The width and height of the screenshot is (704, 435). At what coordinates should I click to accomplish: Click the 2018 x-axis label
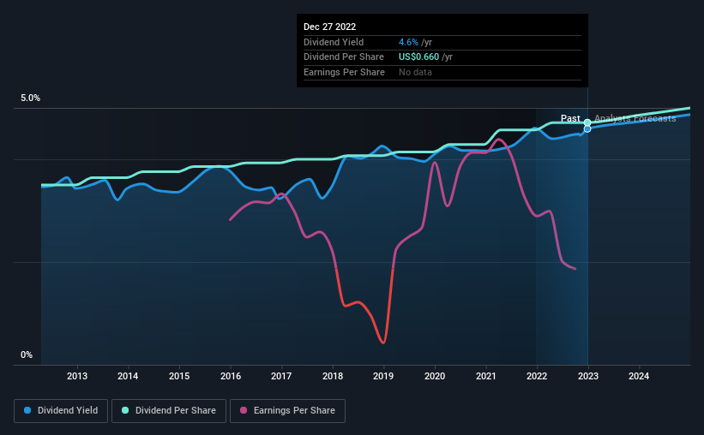click(333, 376)
